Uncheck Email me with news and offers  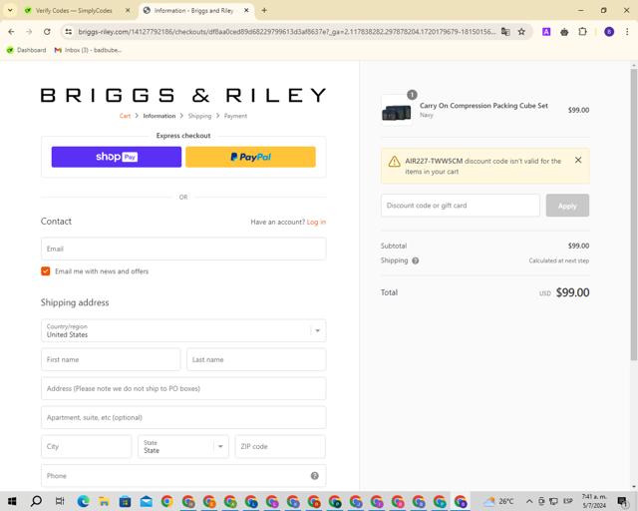tap(46, 271)
